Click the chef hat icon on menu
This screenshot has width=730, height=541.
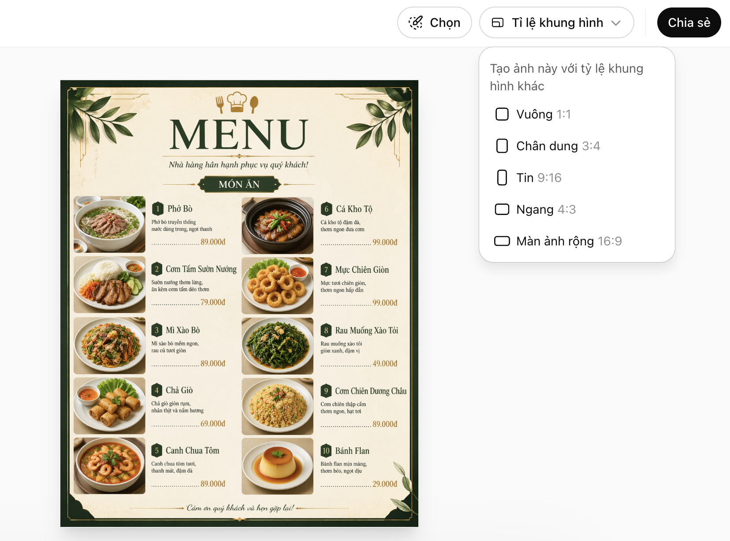coord(237,102)
